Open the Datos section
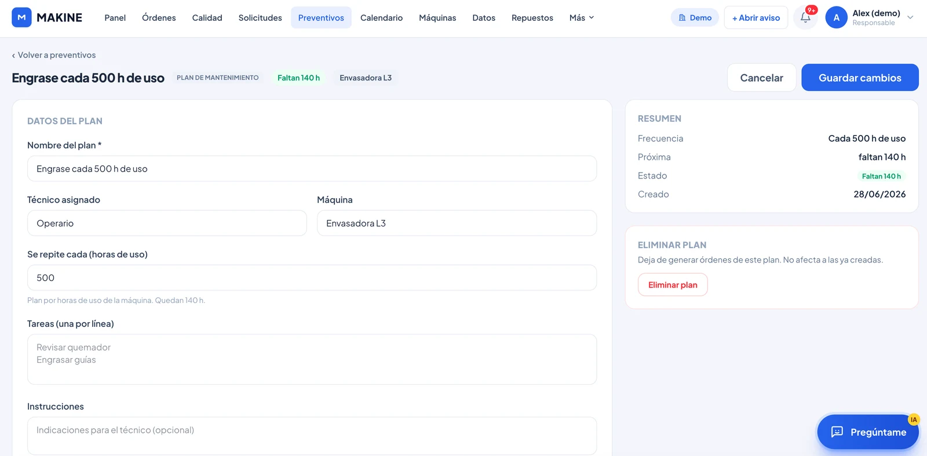Viewport: 927px width, 456px height. [x=484, y=17]
